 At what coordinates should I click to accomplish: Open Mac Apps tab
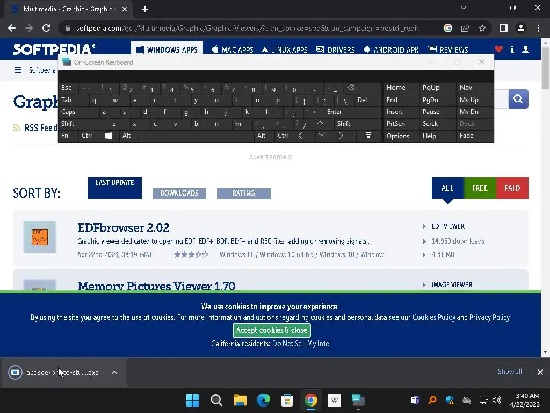233,49
